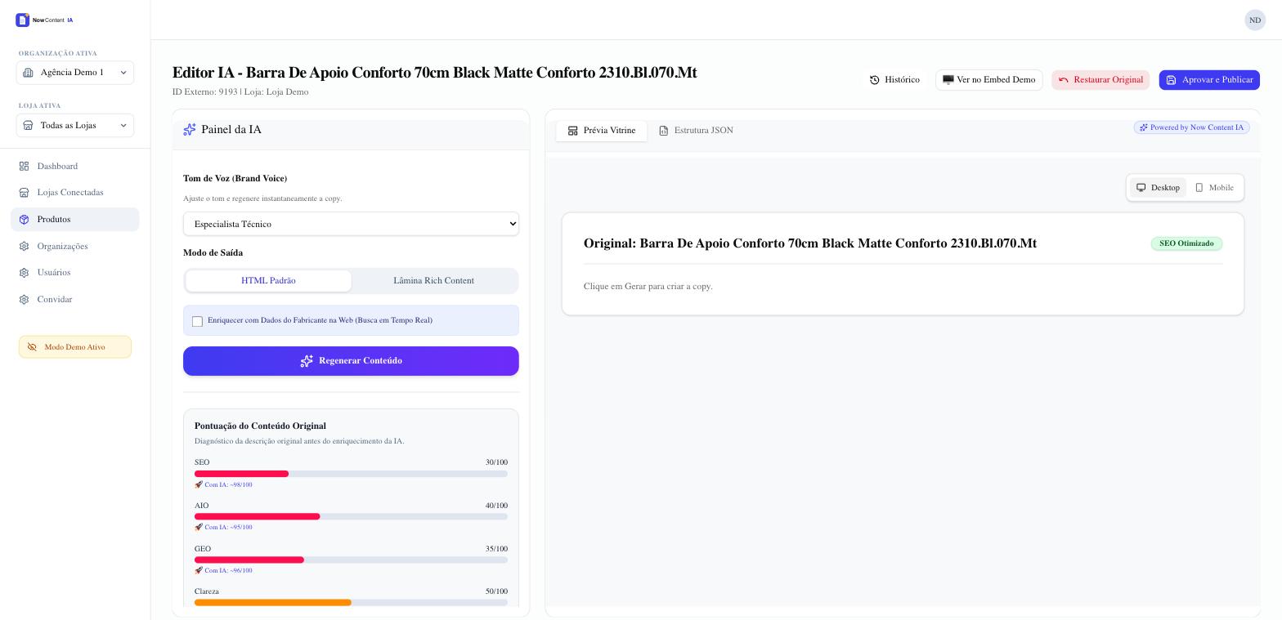The image size is (1282, 620).
Task: Click the SEO score progress bar
Action: [351, 474]
